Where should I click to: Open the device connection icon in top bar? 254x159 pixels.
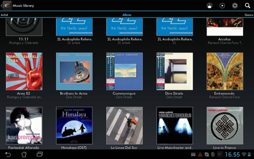click(x=209, y=6)
